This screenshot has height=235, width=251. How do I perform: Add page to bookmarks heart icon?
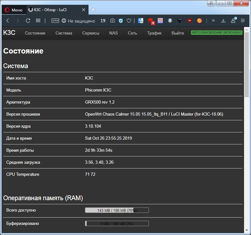pos(129,21)
